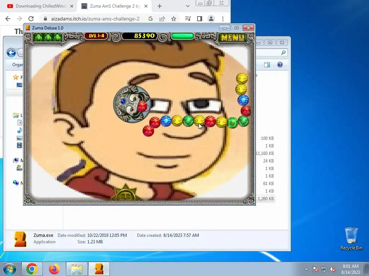Click the blue ball in the horizontal chain
Screen dimensions: 369x276
point(166,121)
